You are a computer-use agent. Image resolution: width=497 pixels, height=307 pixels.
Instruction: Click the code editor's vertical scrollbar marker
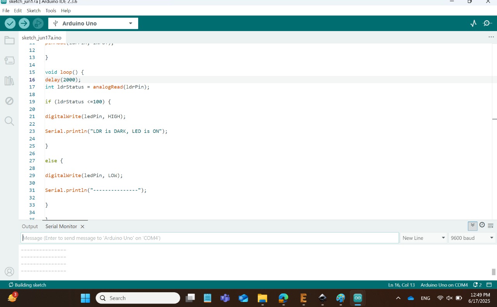pyautogui.click(x=495, y=119)
